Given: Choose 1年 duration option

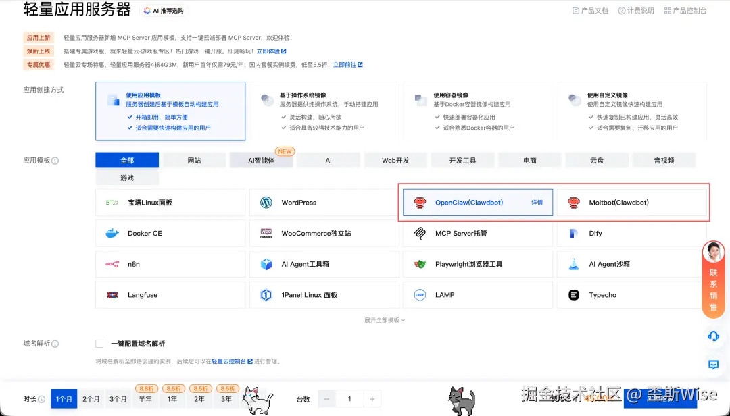Looking at the screenshot, I should pos(172,399).
